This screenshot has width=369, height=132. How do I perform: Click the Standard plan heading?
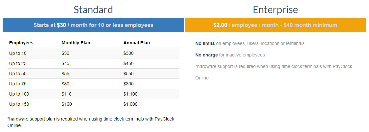pos(93,10)
